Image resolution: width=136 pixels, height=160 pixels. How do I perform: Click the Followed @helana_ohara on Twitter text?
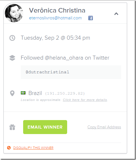click(65, 58)
